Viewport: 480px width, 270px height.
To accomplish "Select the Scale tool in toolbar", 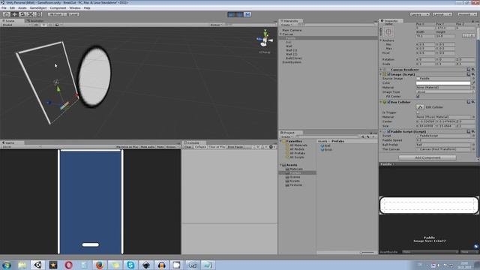I will pyautogui.click(x=31, y=14).
